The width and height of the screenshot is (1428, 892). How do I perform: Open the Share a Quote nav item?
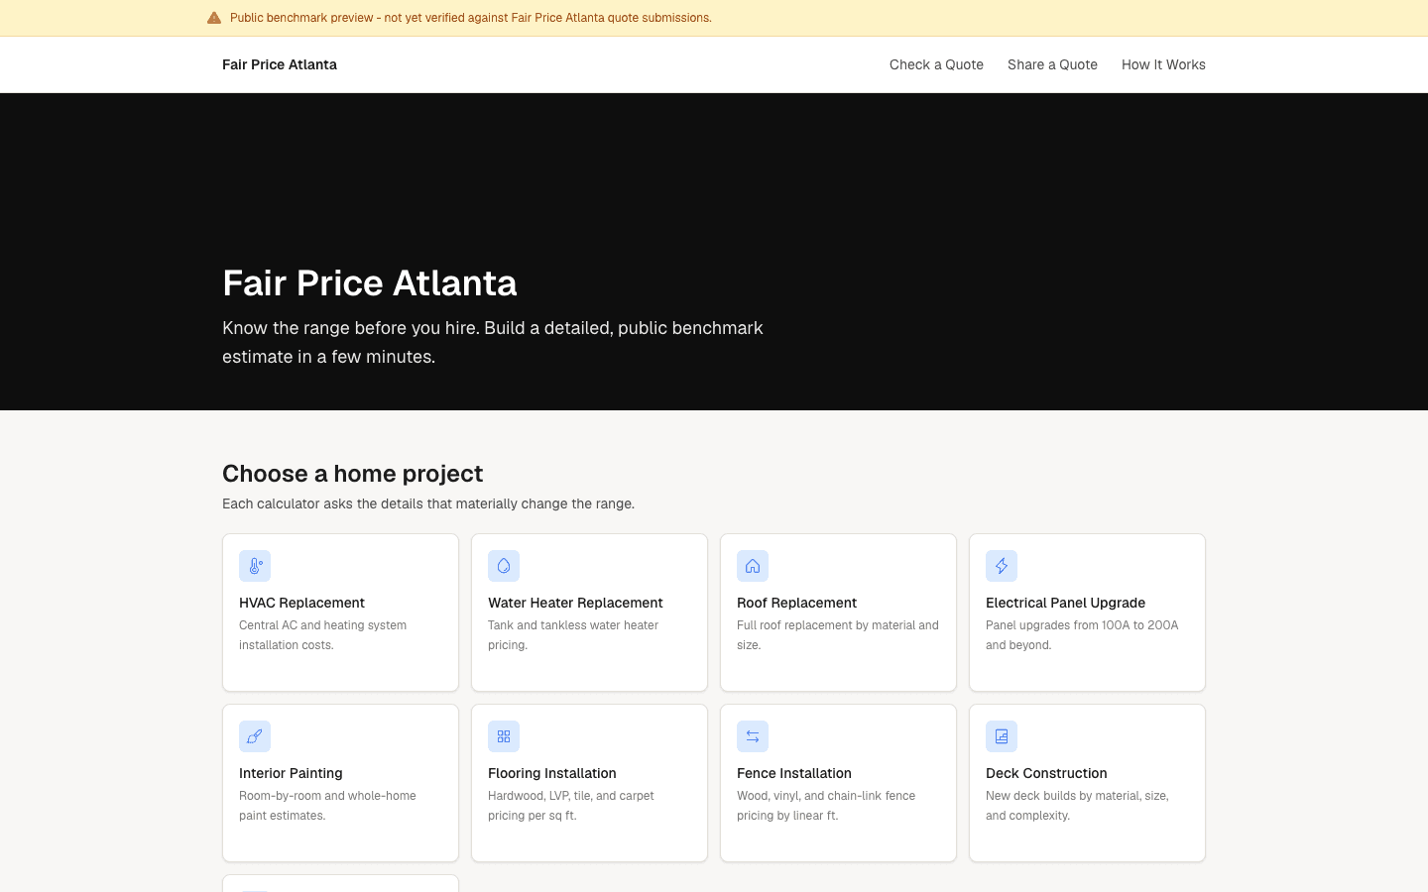coord(1052,64)
